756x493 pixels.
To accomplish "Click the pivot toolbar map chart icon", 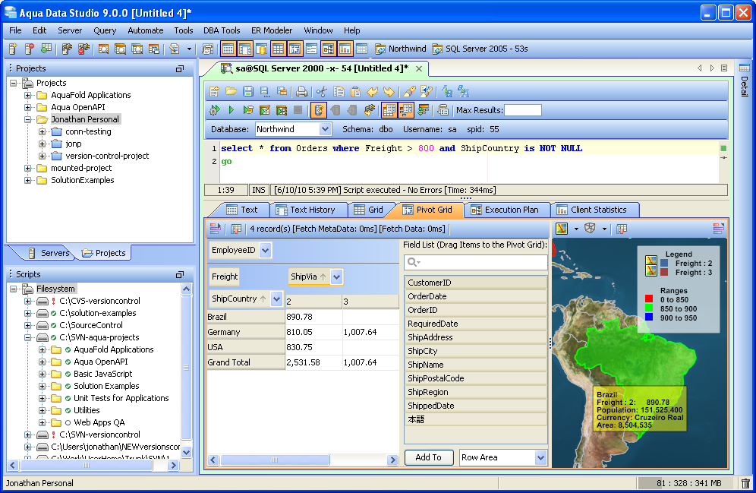I will (x=562, y=229).
